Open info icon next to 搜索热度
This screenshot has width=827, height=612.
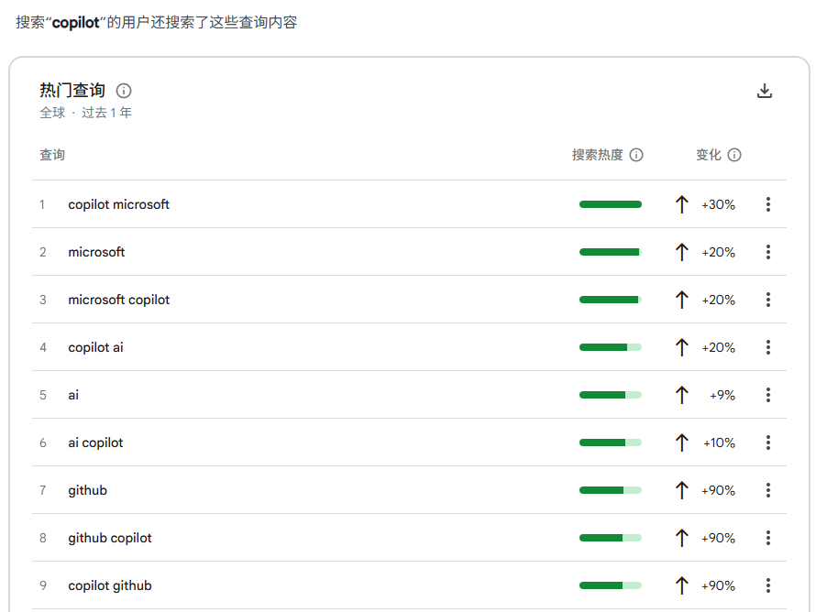(x=636, y=155)
